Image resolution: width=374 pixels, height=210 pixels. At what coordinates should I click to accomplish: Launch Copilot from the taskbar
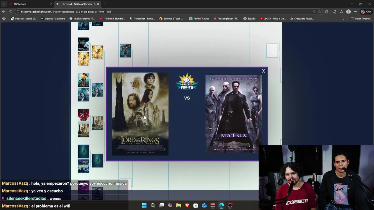pyautogui.click(x=170, y=205)
